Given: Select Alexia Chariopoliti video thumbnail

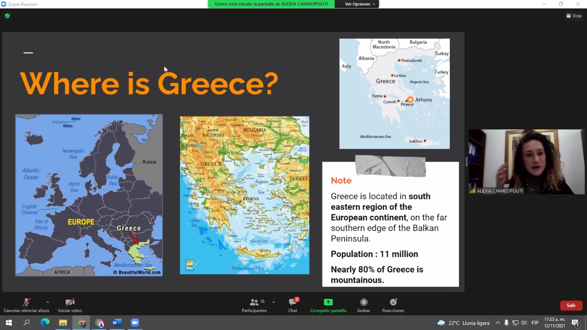Looking at the screenshot, I should pos(526,162).
